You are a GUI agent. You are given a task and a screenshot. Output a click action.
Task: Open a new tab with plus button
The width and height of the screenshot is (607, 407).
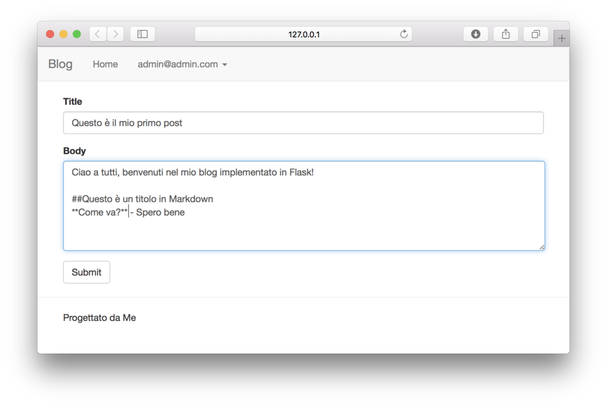point(561,39)
